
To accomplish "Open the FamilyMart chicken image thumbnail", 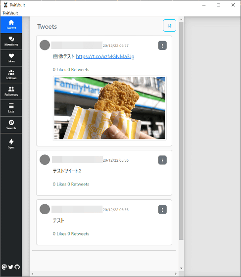I will [x=110, y=108].
